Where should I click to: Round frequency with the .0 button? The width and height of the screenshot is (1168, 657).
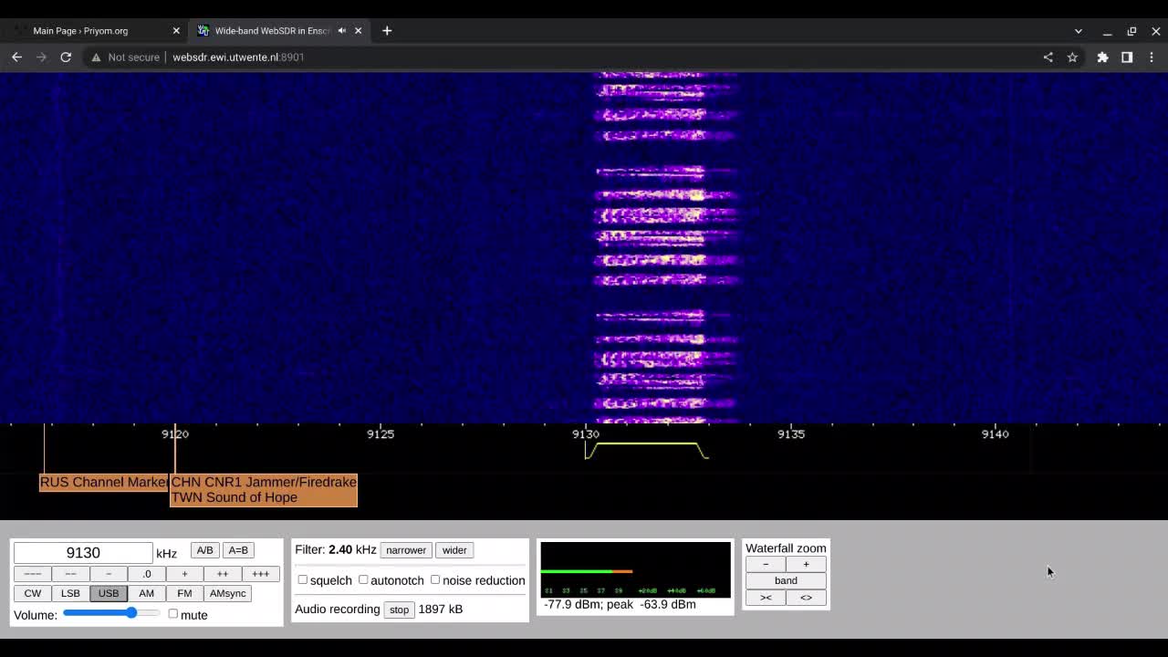tap(146, 574)
